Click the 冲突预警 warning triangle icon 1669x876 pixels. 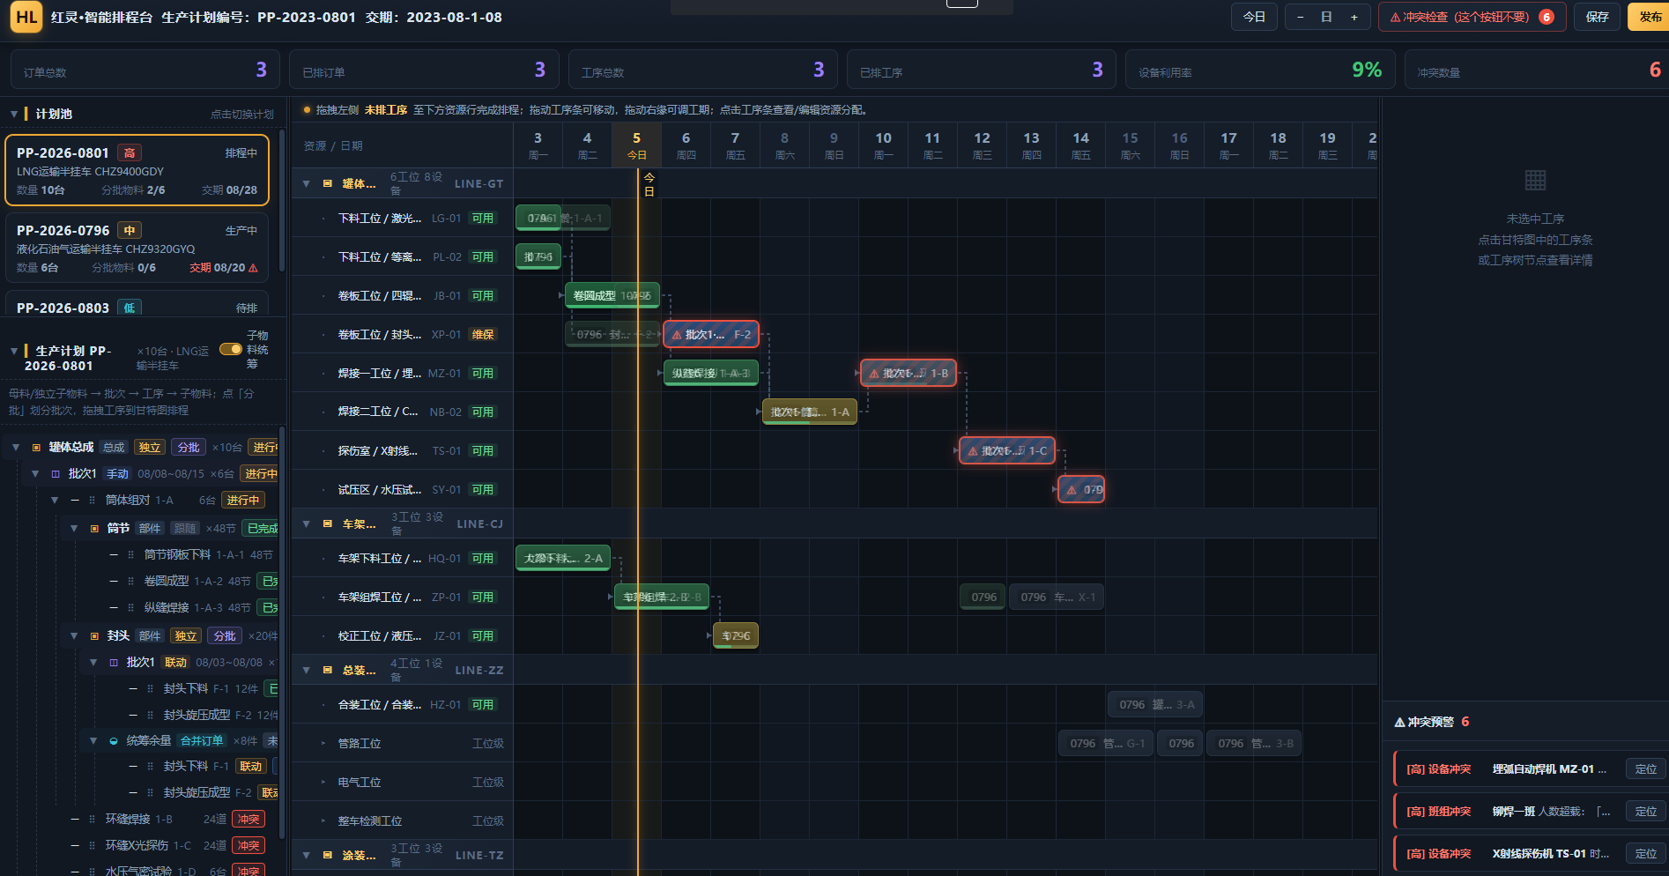pyautogui.click(x=1399, y=723)
